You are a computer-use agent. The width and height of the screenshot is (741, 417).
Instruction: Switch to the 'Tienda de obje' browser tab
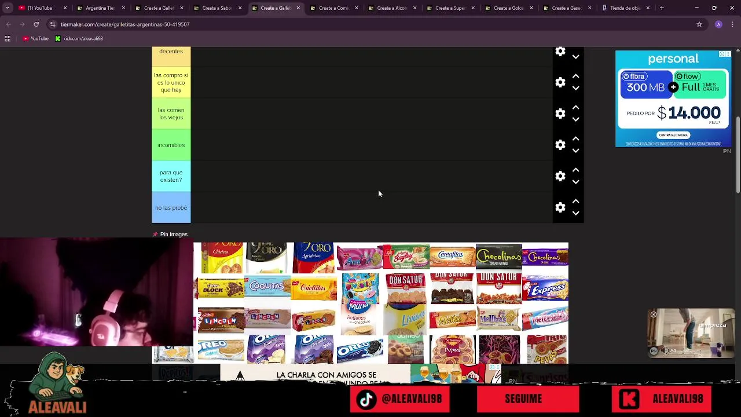[625, 8]
